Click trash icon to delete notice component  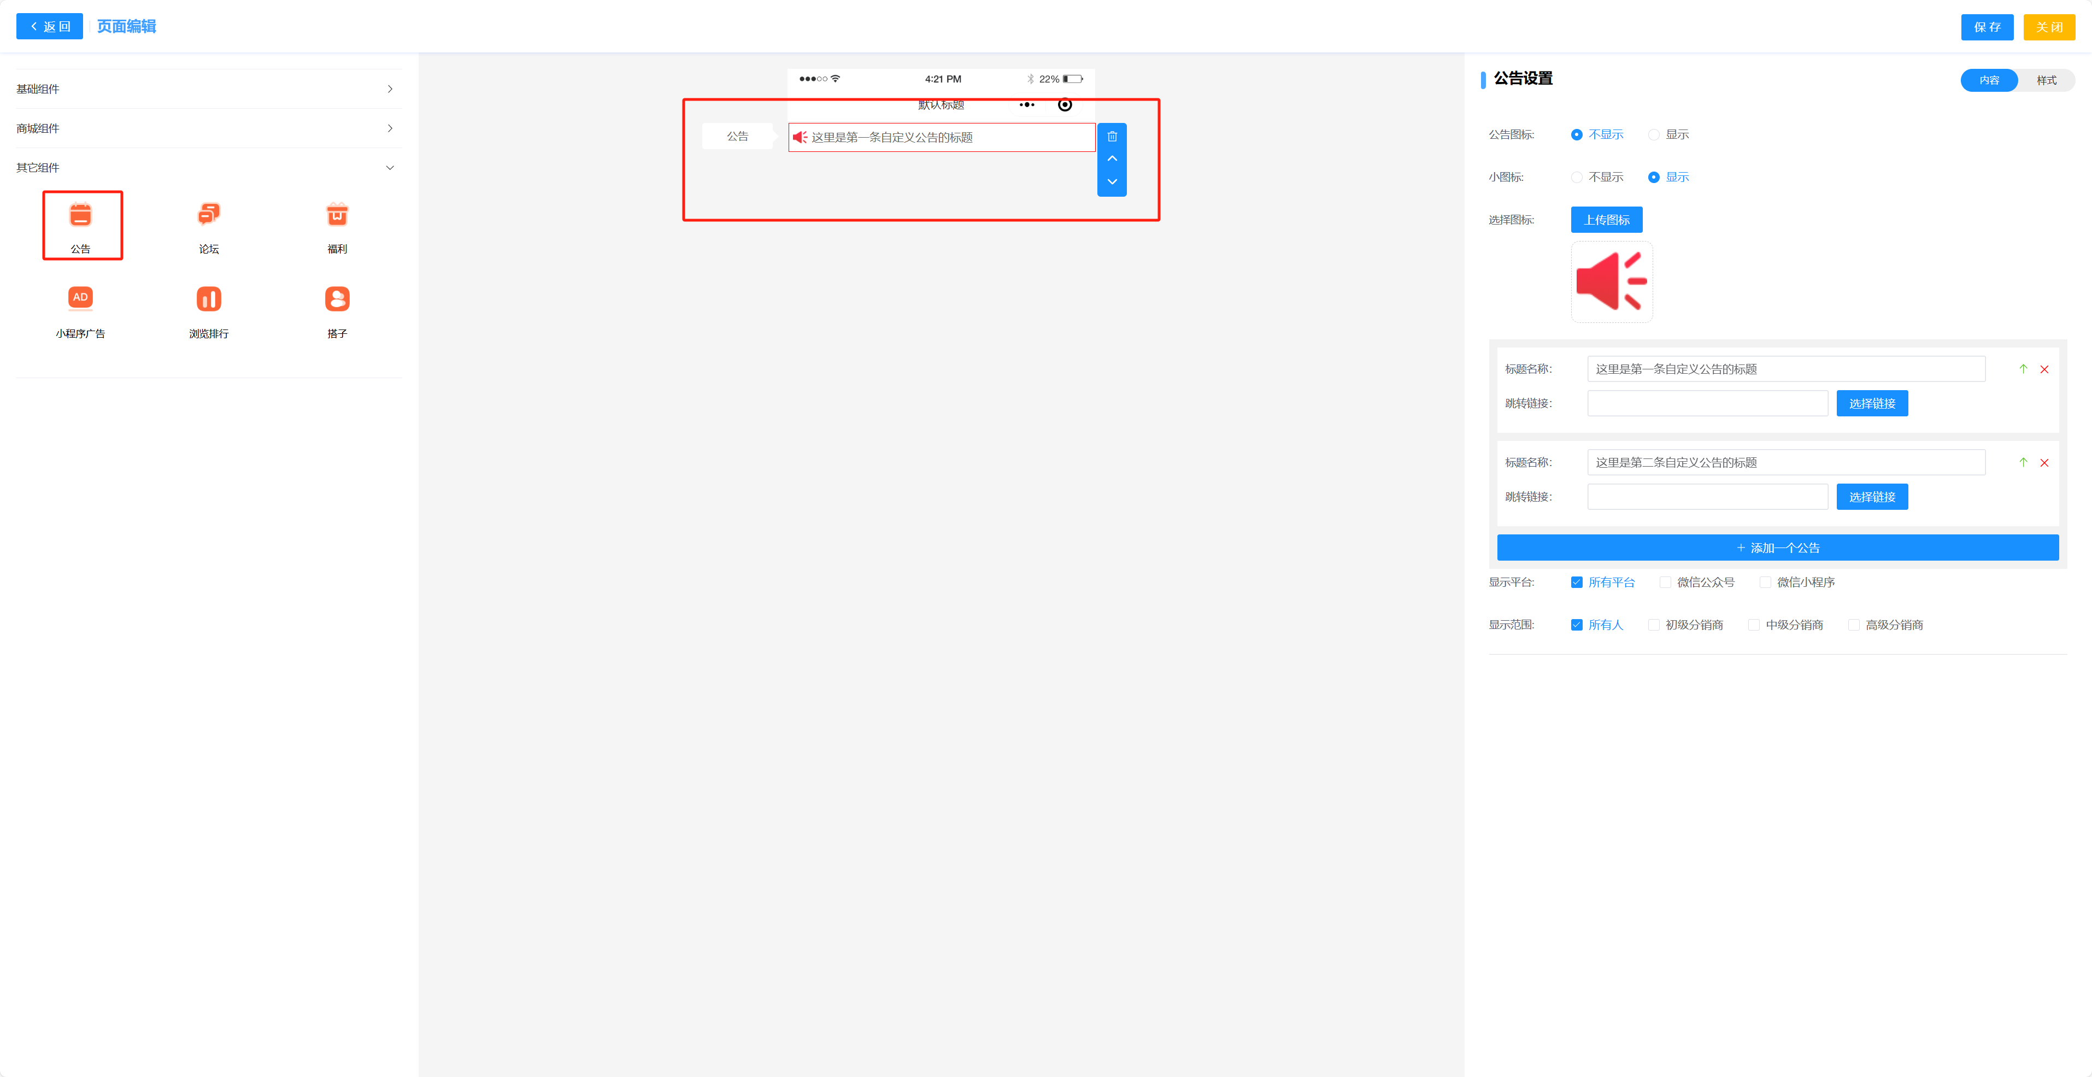tap(1112, 137)
